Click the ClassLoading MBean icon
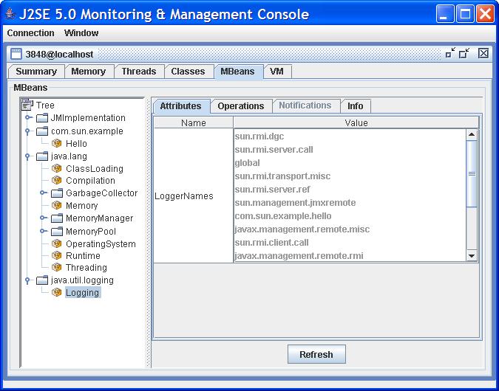This screenshot has width=499, height=391. point(57,169)
